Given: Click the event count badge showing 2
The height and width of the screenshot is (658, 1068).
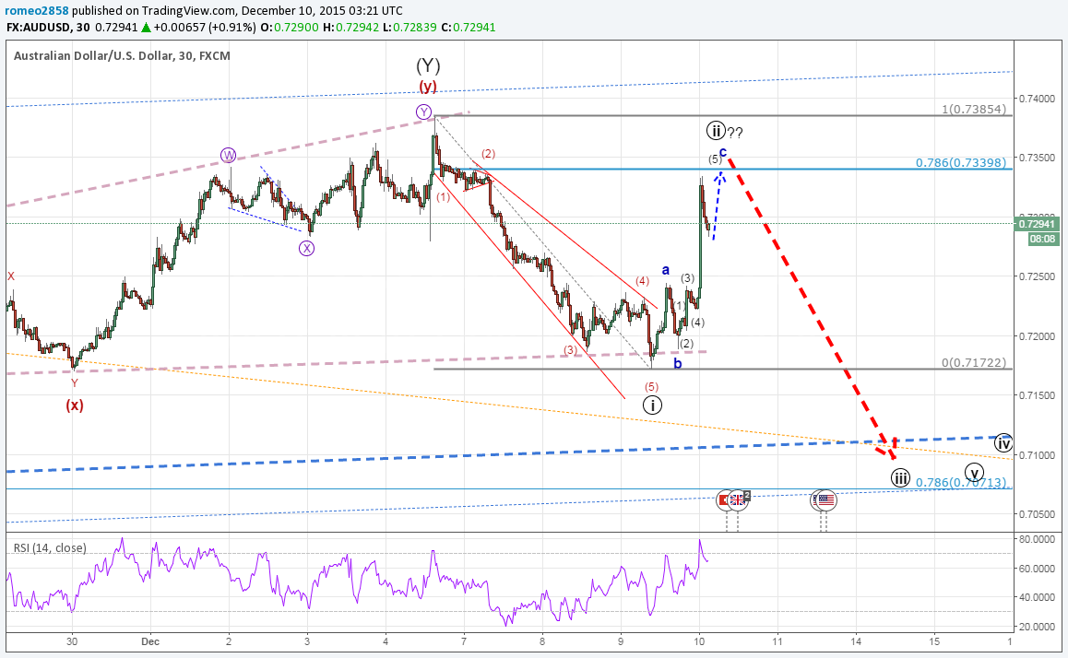Looking at the screenshot, I should click(x=746, y=495).
